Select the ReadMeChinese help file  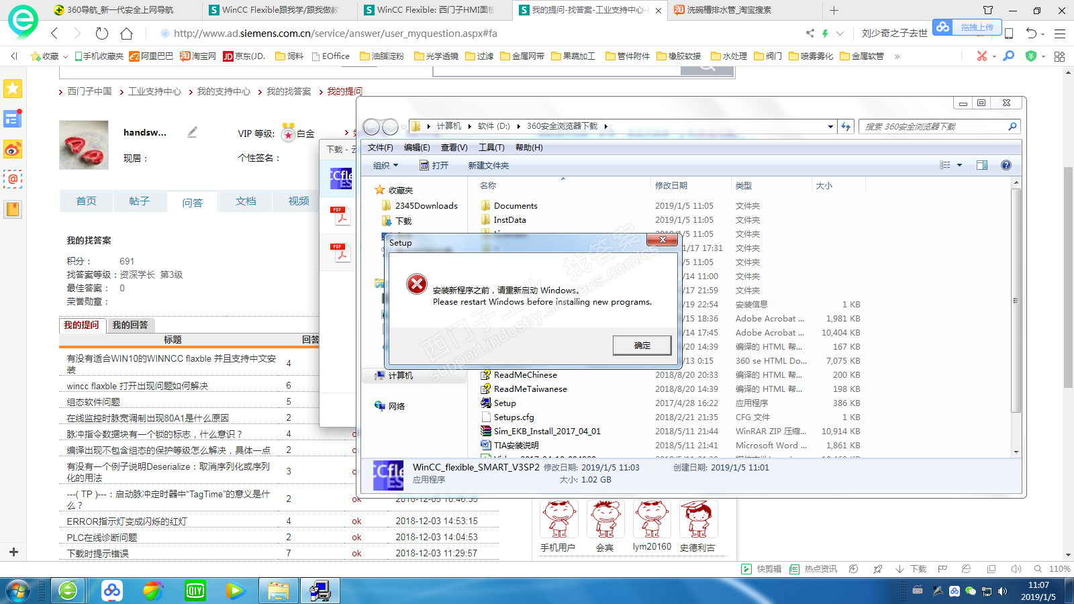point(519,375)
